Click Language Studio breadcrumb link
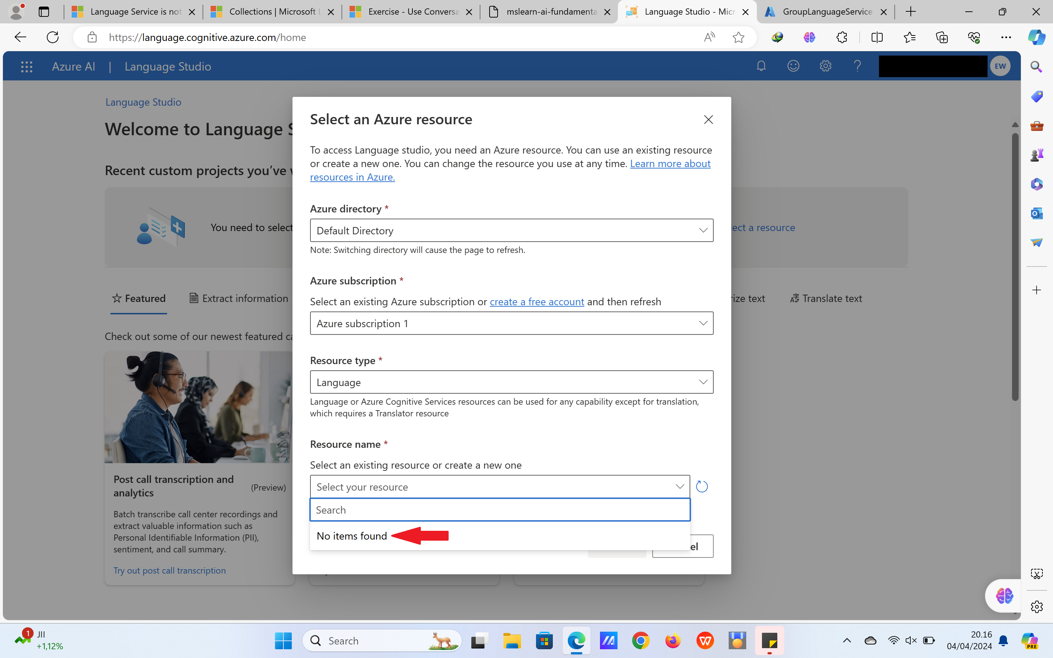 (x=143, y=102)
